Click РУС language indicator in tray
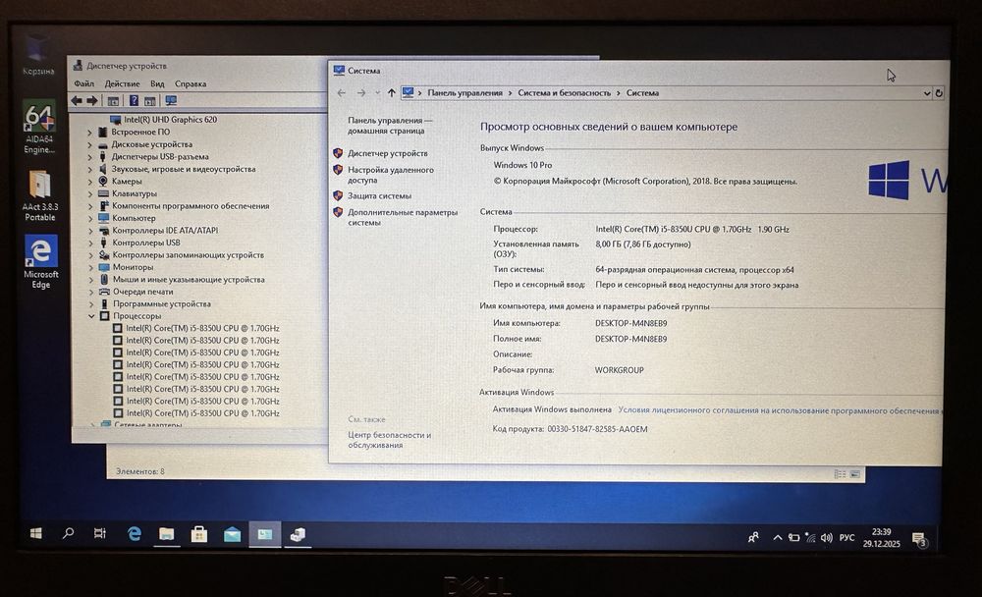 846,537
